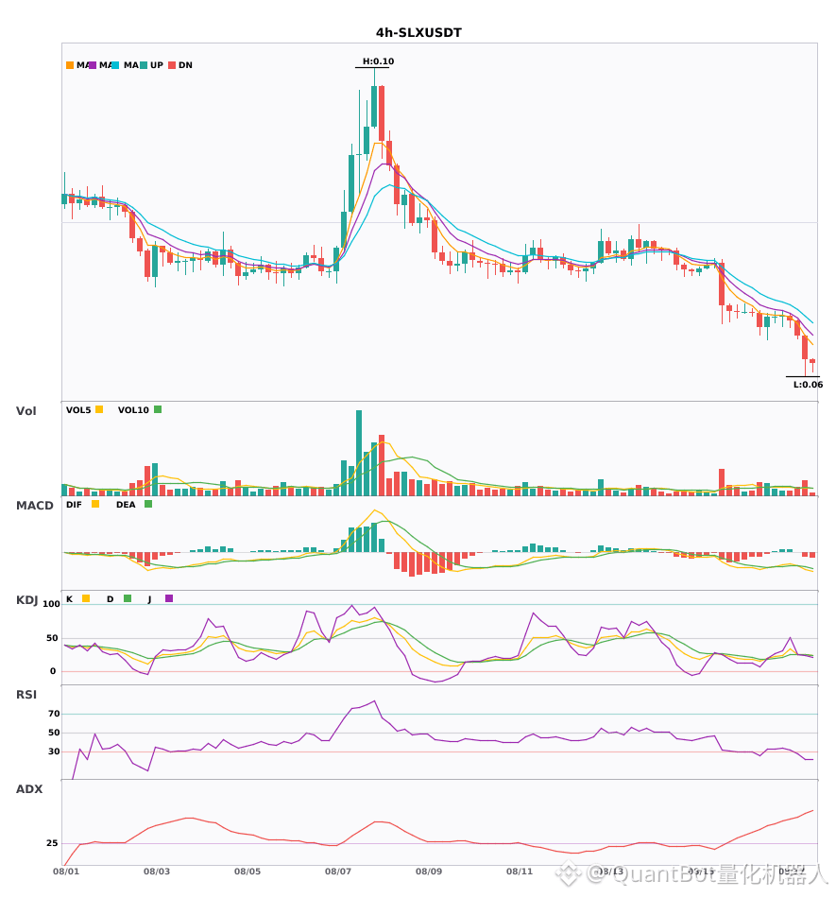Screen dimensions: 836x898
Task: Click the VOL5 legend text
Action: click(x=78, y=410)
